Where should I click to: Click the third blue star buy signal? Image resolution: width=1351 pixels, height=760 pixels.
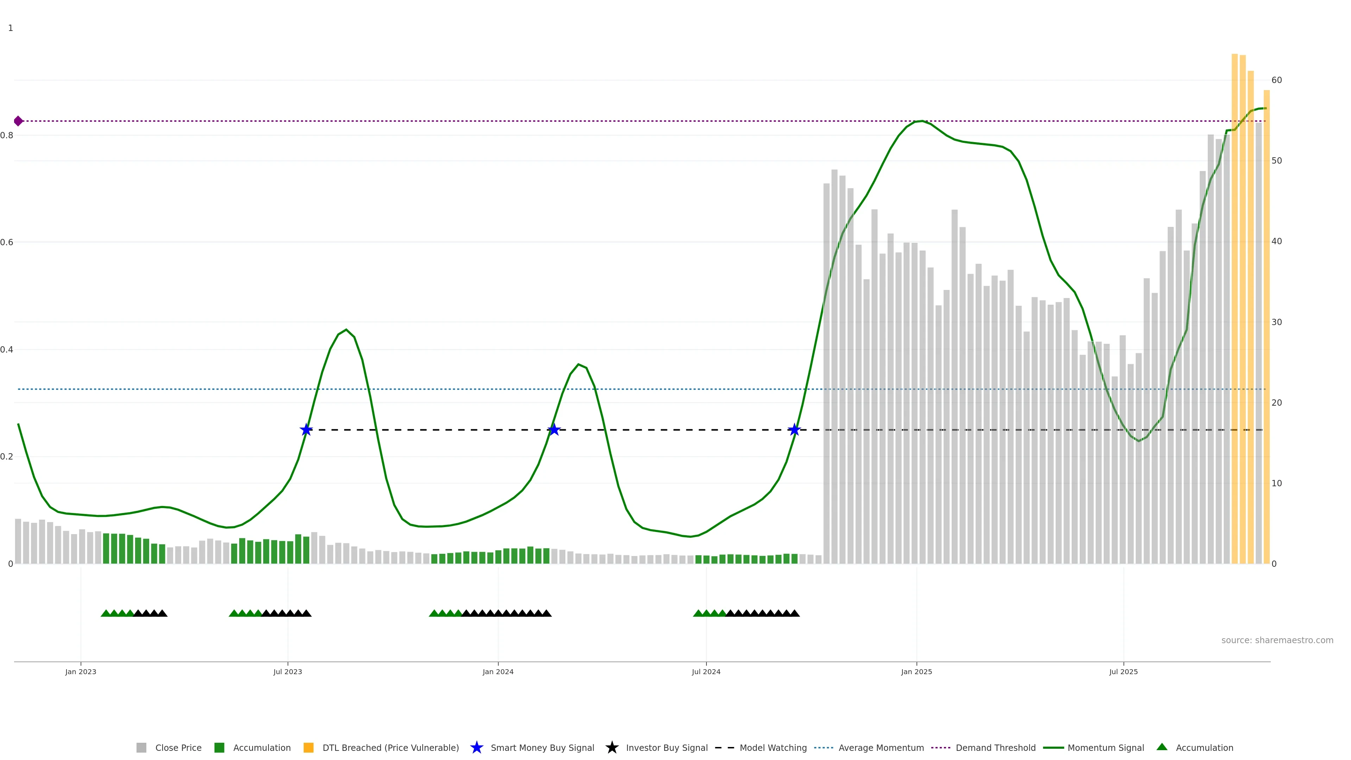tap(794, 430)
